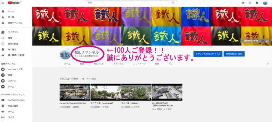The width and height of the screenshot is (272, 122).
Task: Click the search input field
Action: click(127, 3)
